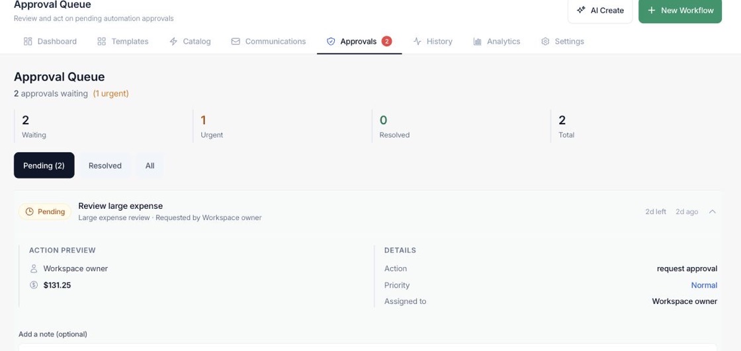Image resolution: width=741 pixels, height=351 pixels.
Task: Collapse the Review large expense item
Action: tap(712, 212)
